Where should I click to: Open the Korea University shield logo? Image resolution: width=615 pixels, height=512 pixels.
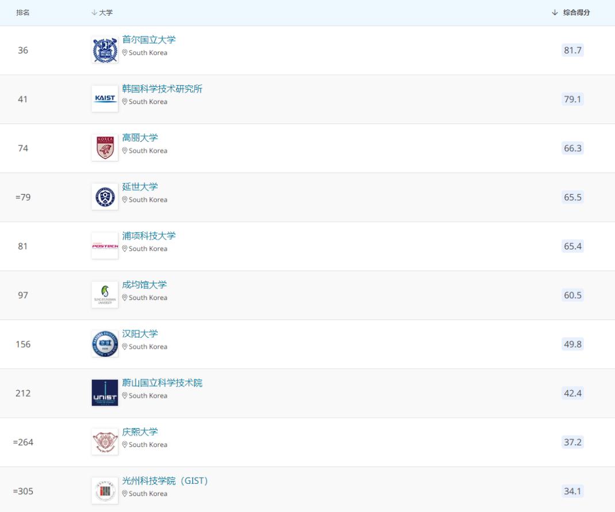(x=105, y=148)
